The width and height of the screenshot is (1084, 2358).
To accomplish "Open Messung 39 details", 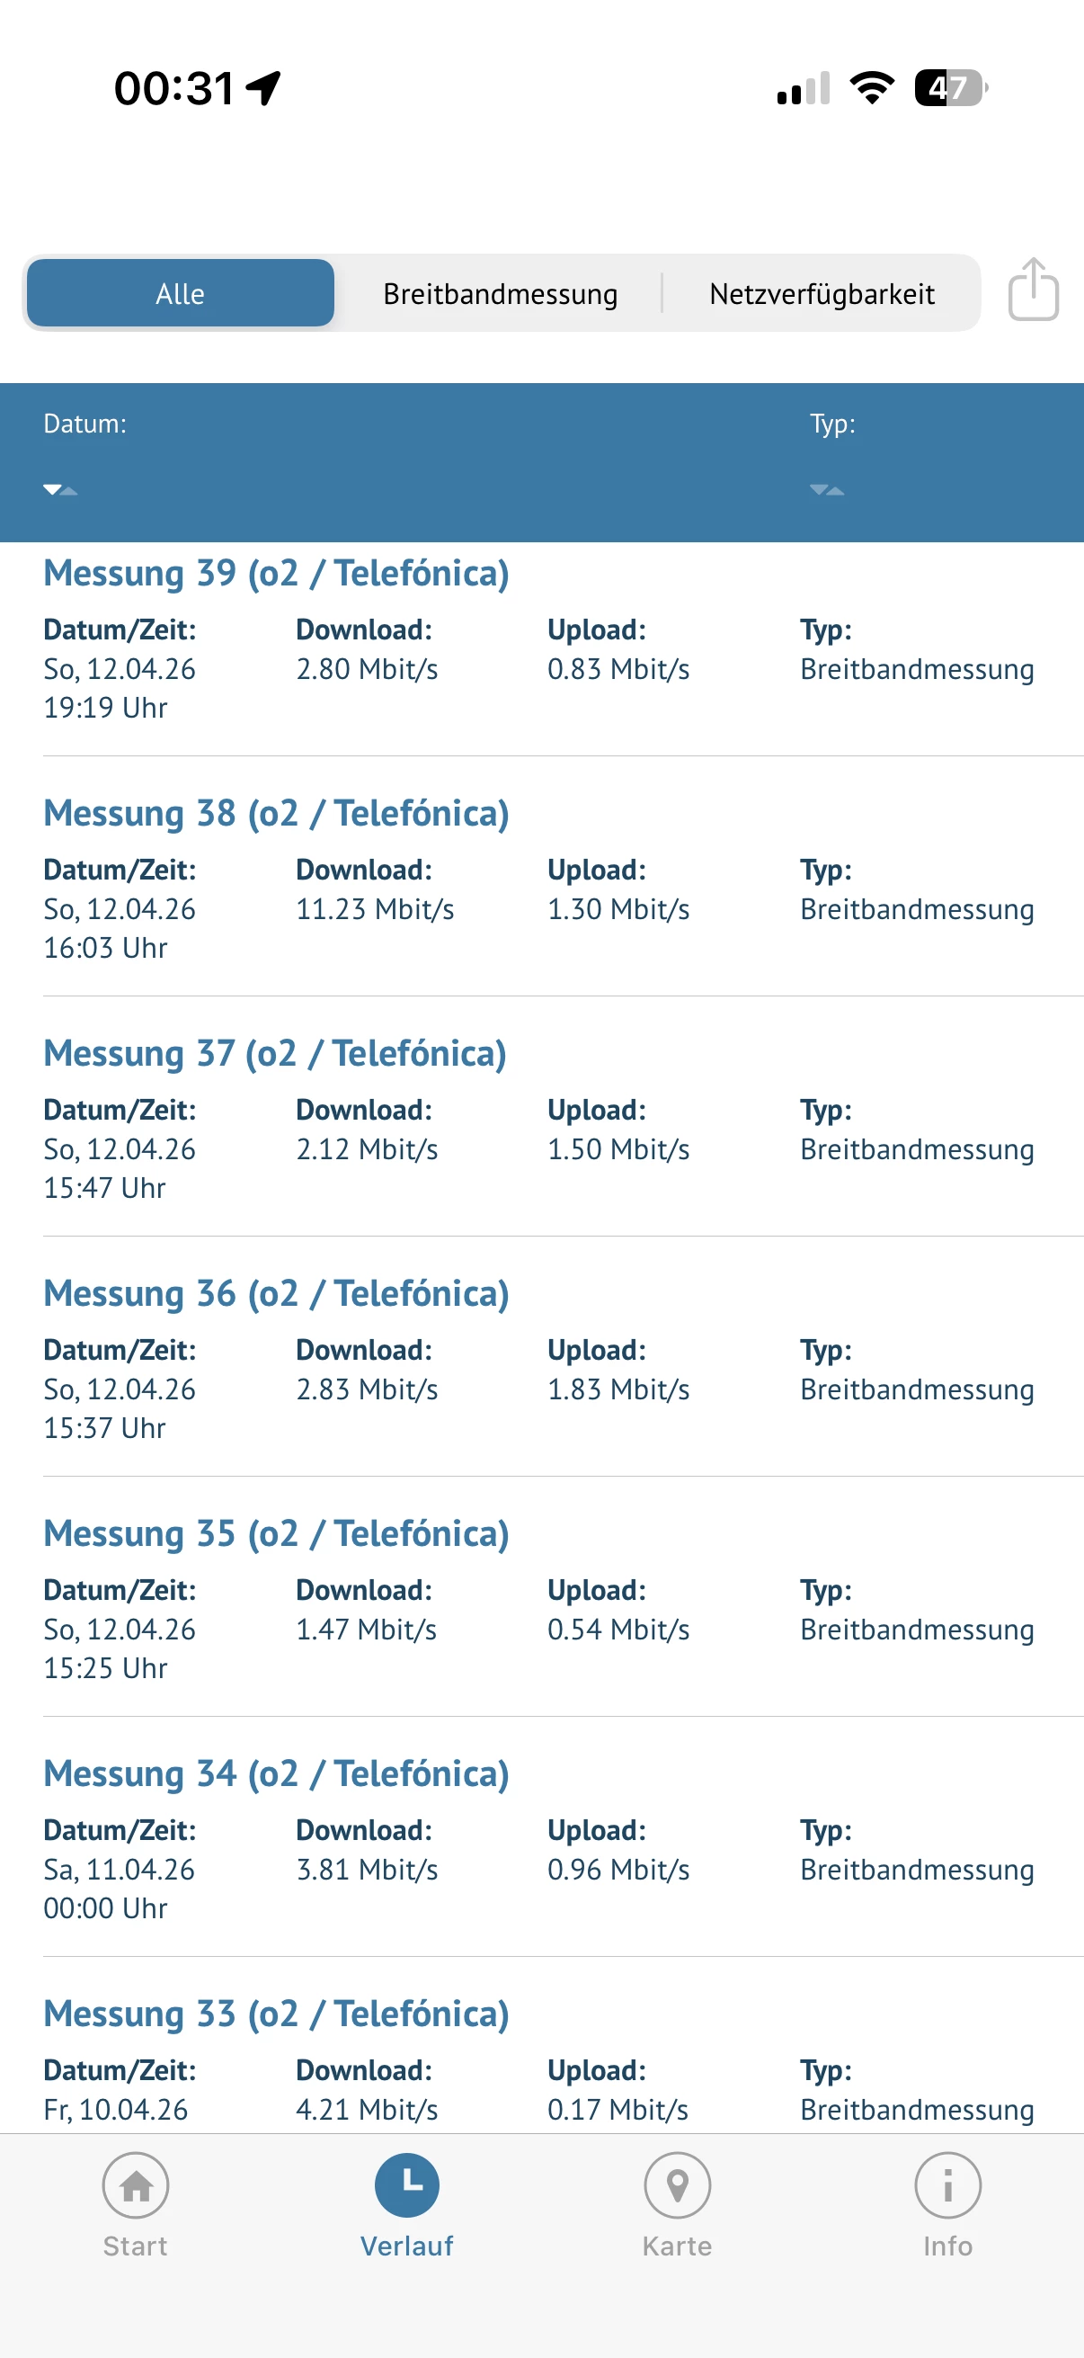I will click(x=276, y=574).
